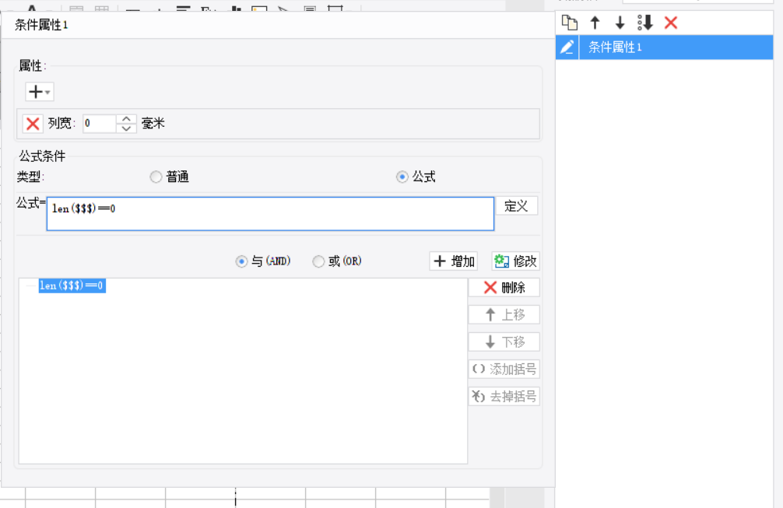783x508 pixels.
Task: Click inside the 公式 formula text field
Action: click(269, 214)
